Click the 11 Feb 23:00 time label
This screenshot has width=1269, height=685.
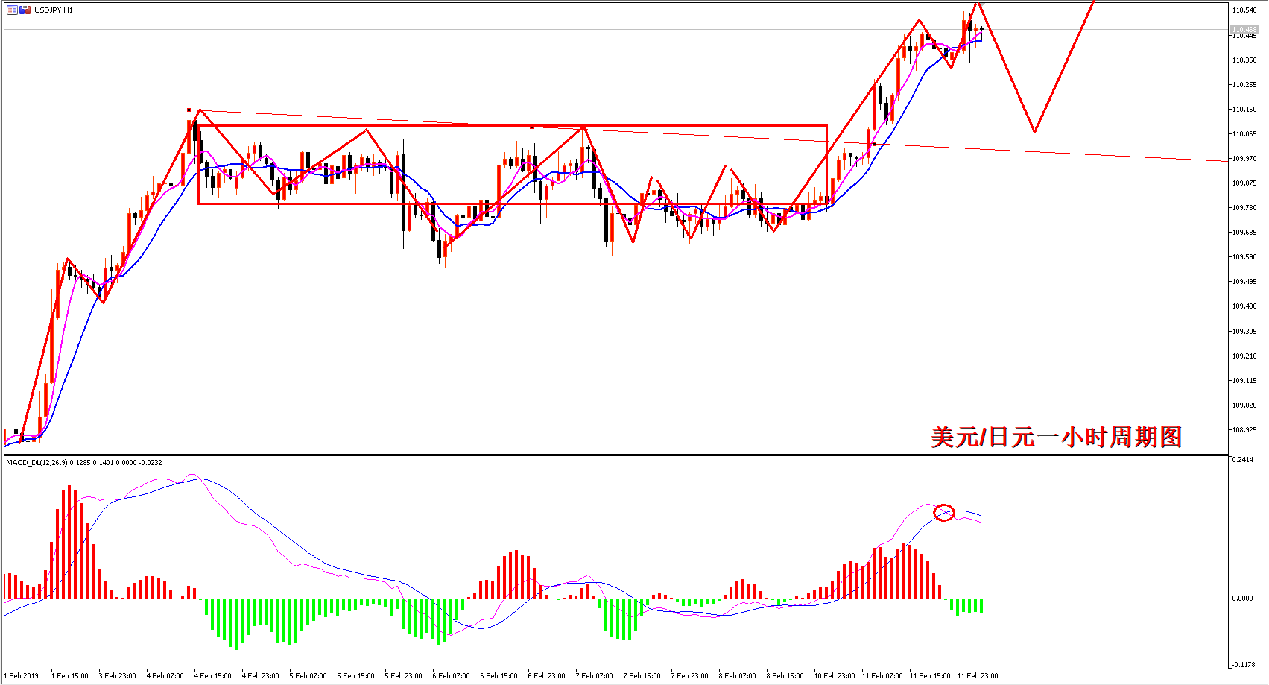[x=978, y=676]
